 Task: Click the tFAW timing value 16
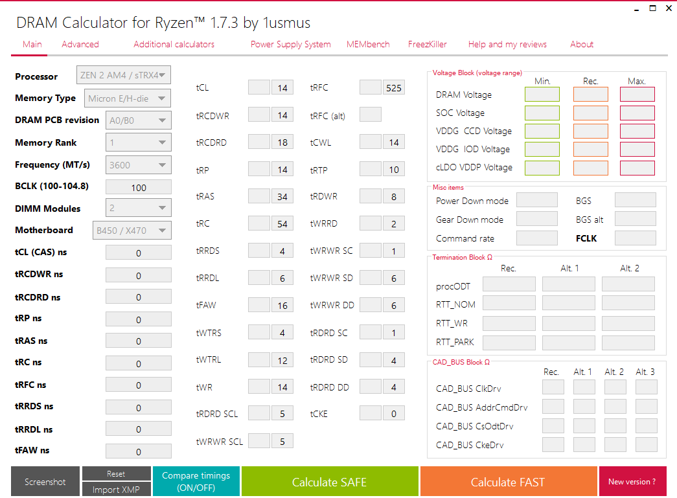click(282, 305)
